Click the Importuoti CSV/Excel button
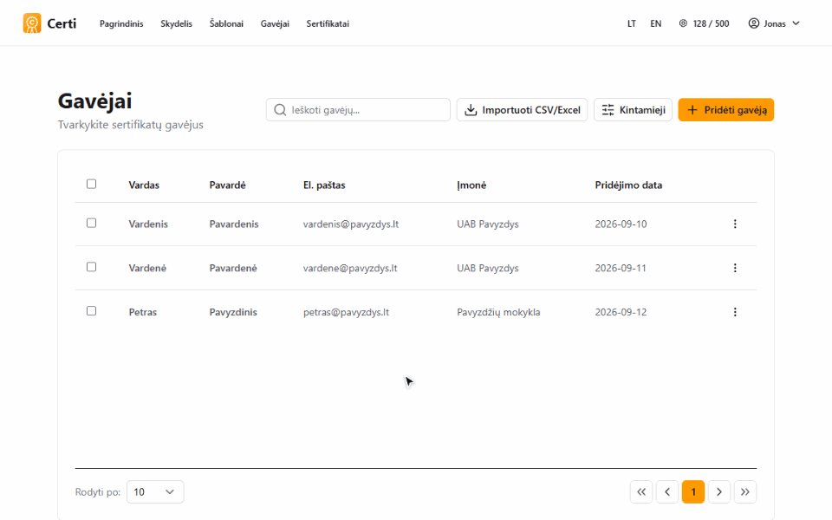The width and height of the screenshot is (832, 520). click(x=522, y=110)
